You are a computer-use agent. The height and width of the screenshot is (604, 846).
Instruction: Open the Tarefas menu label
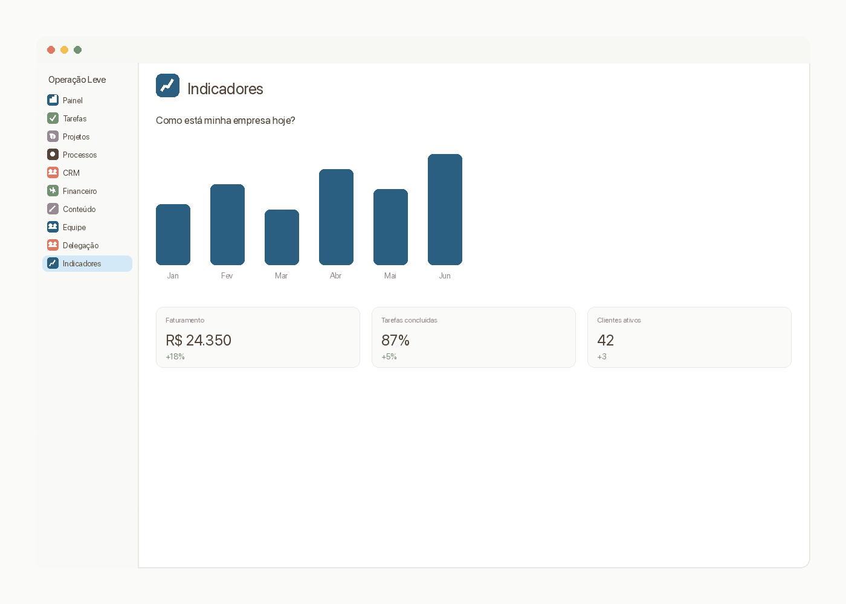click(75, 119)
